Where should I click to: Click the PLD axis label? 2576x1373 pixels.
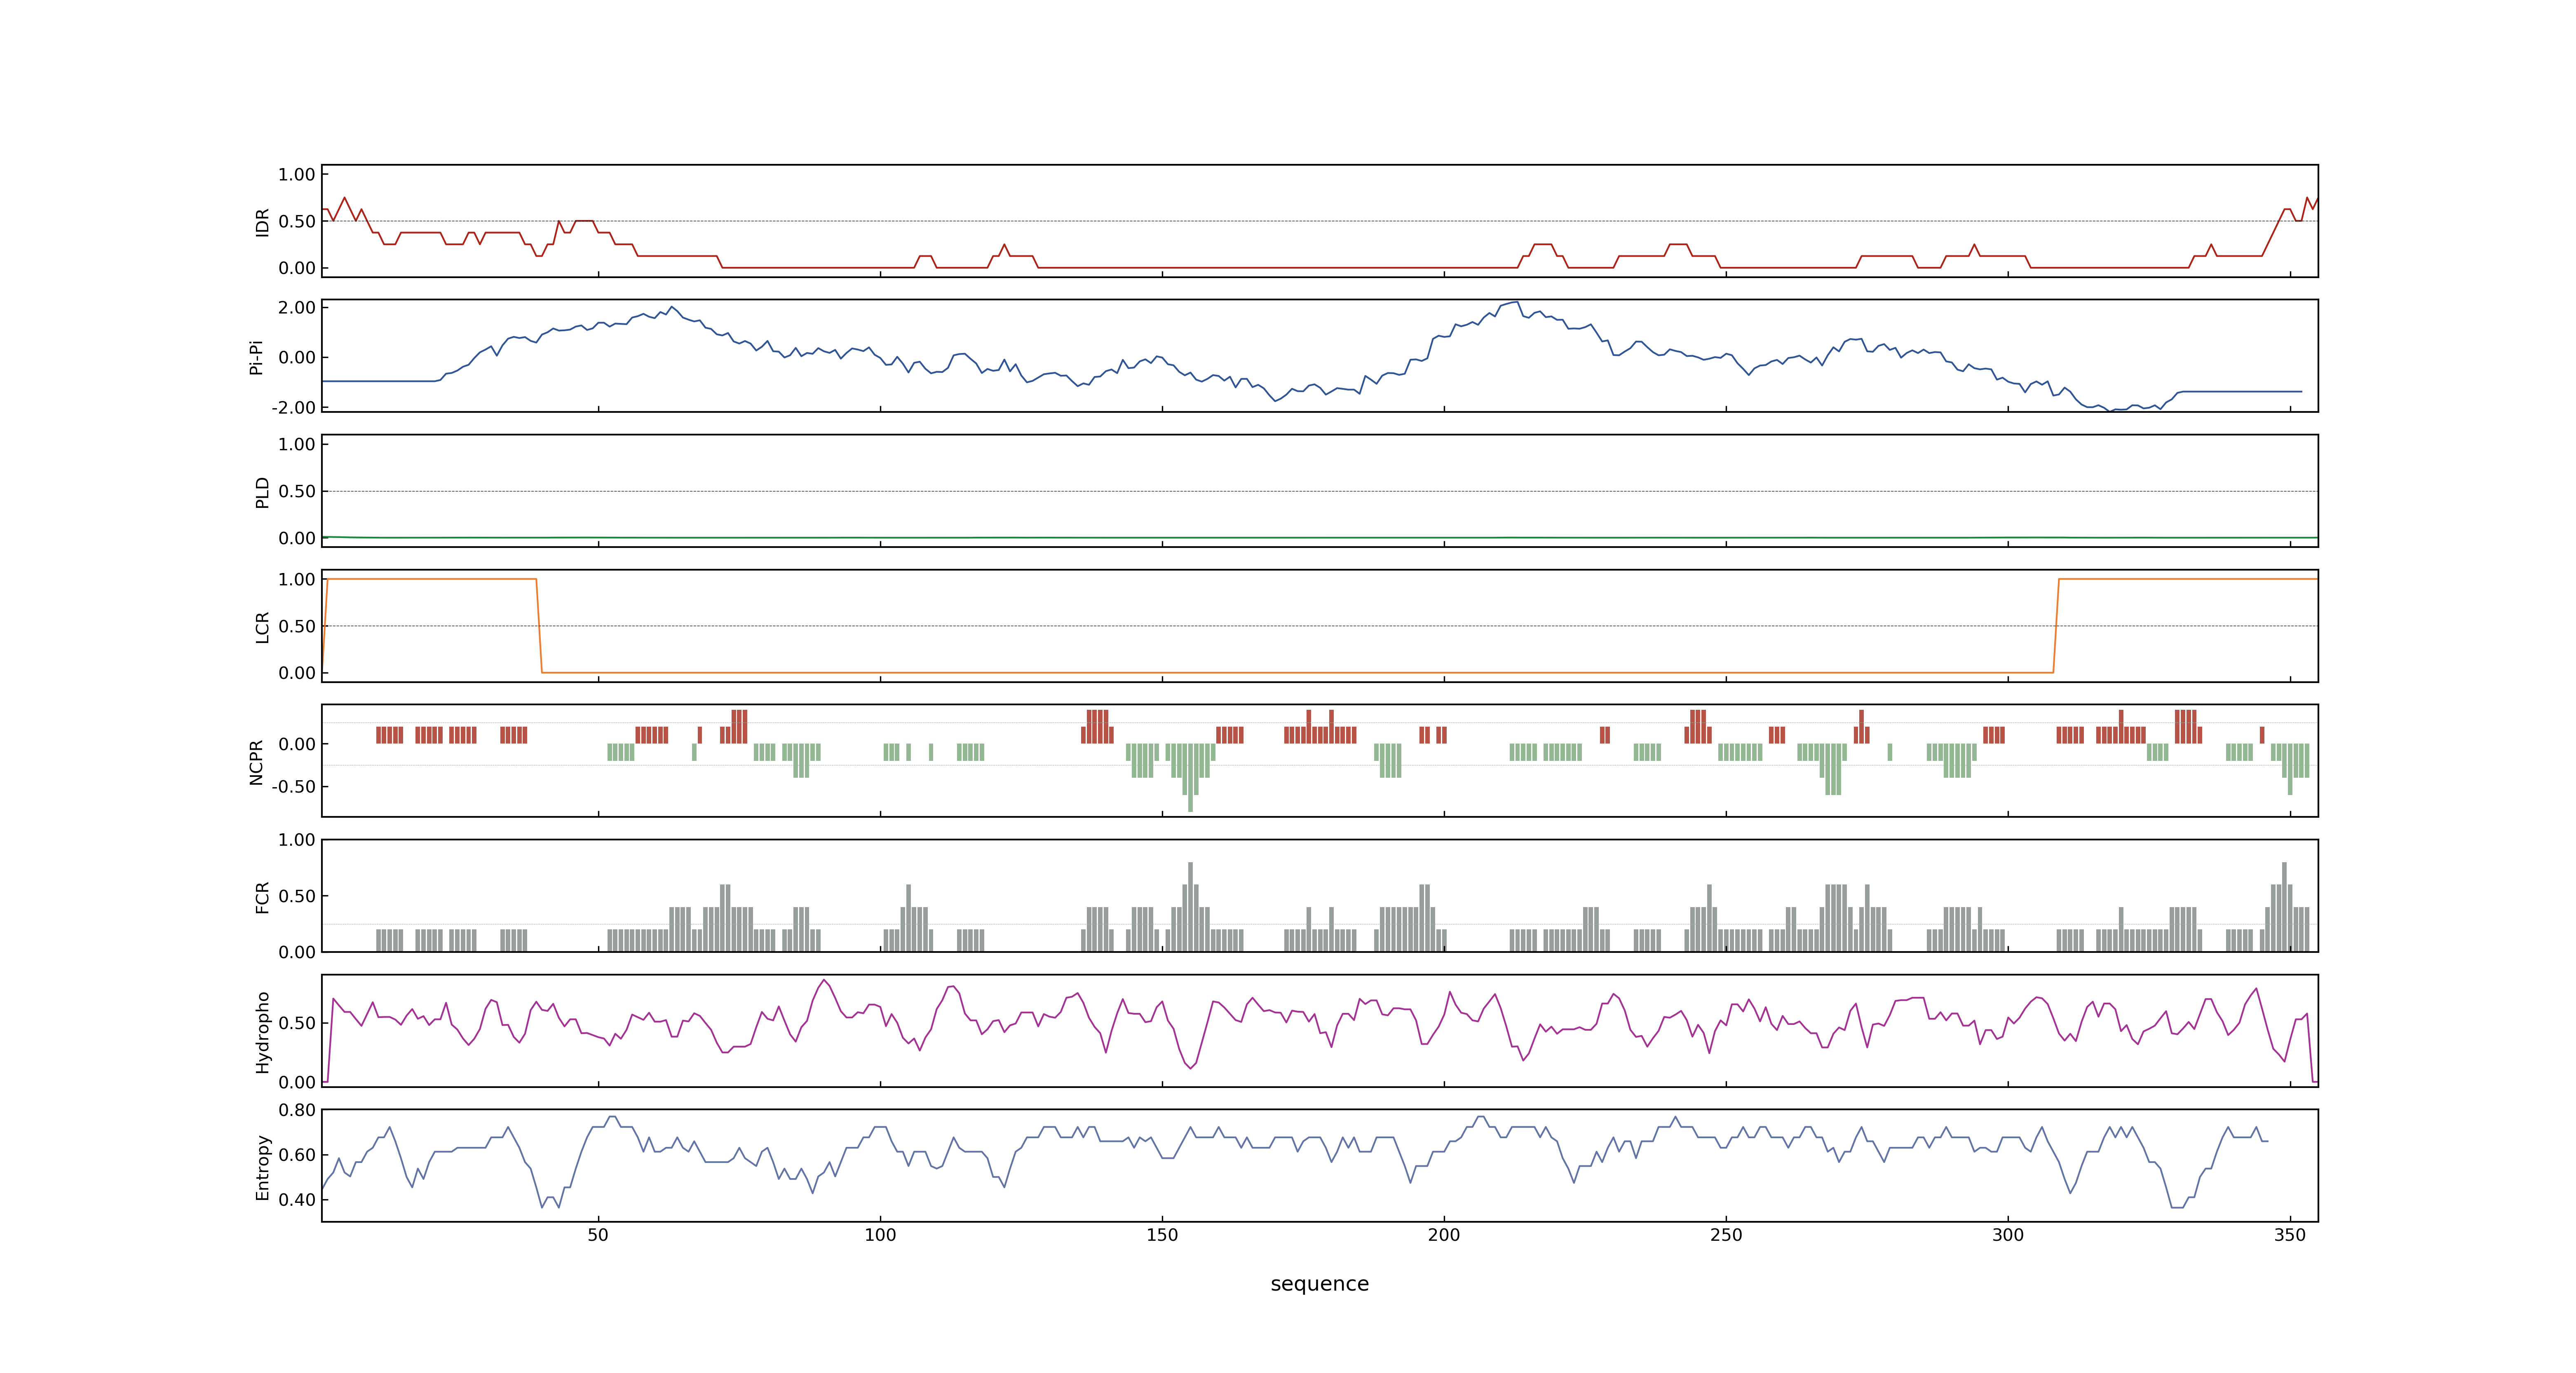coord(262,491)
